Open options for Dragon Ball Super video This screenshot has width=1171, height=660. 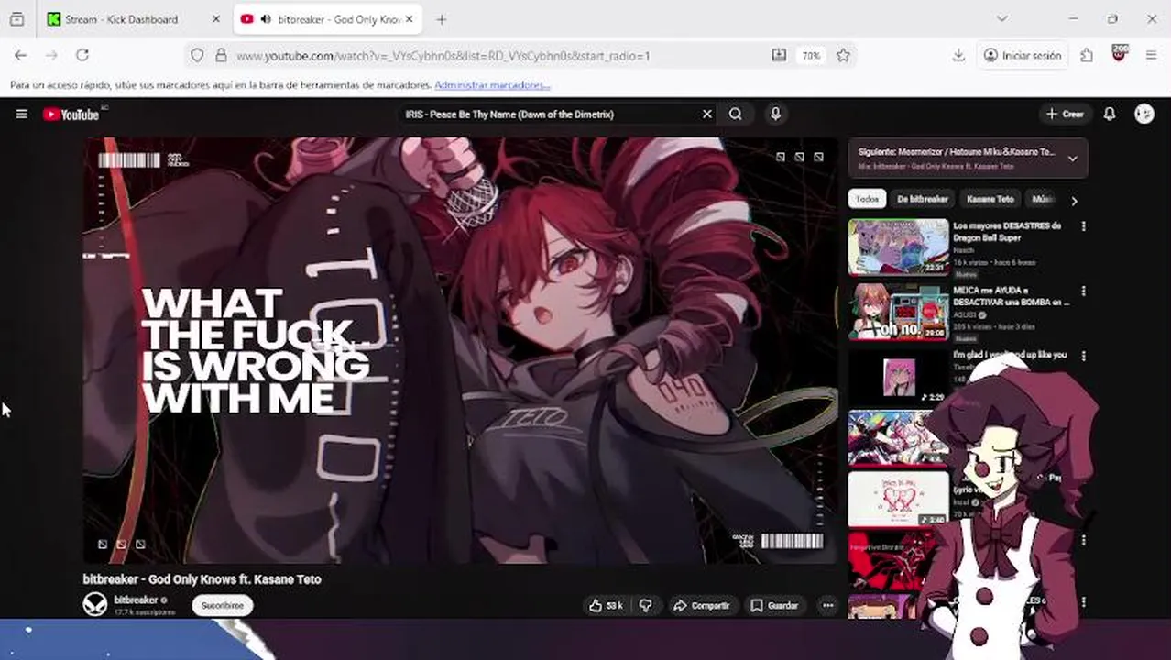pyautogui.click(x=1083, y=226)
